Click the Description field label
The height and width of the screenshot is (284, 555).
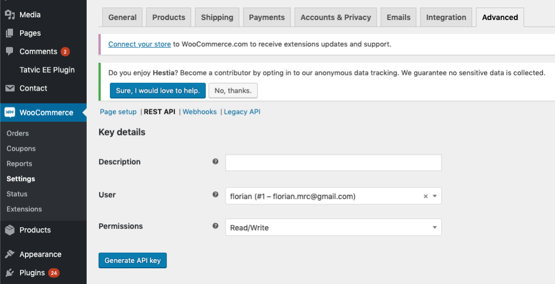point(120,162)
